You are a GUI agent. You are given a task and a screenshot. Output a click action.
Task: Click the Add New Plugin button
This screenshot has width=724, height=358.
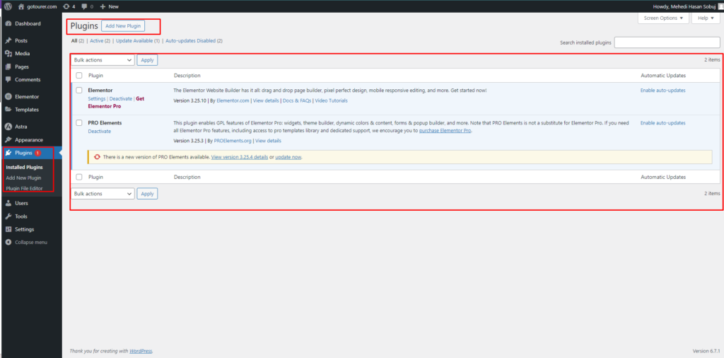click(x=123, y=26)
